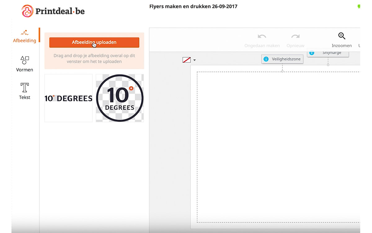This screenshot has height=233, width=372.
Task: Select the circular 10 Degrees logo thumbnail
Action: (x=120, y=98)
